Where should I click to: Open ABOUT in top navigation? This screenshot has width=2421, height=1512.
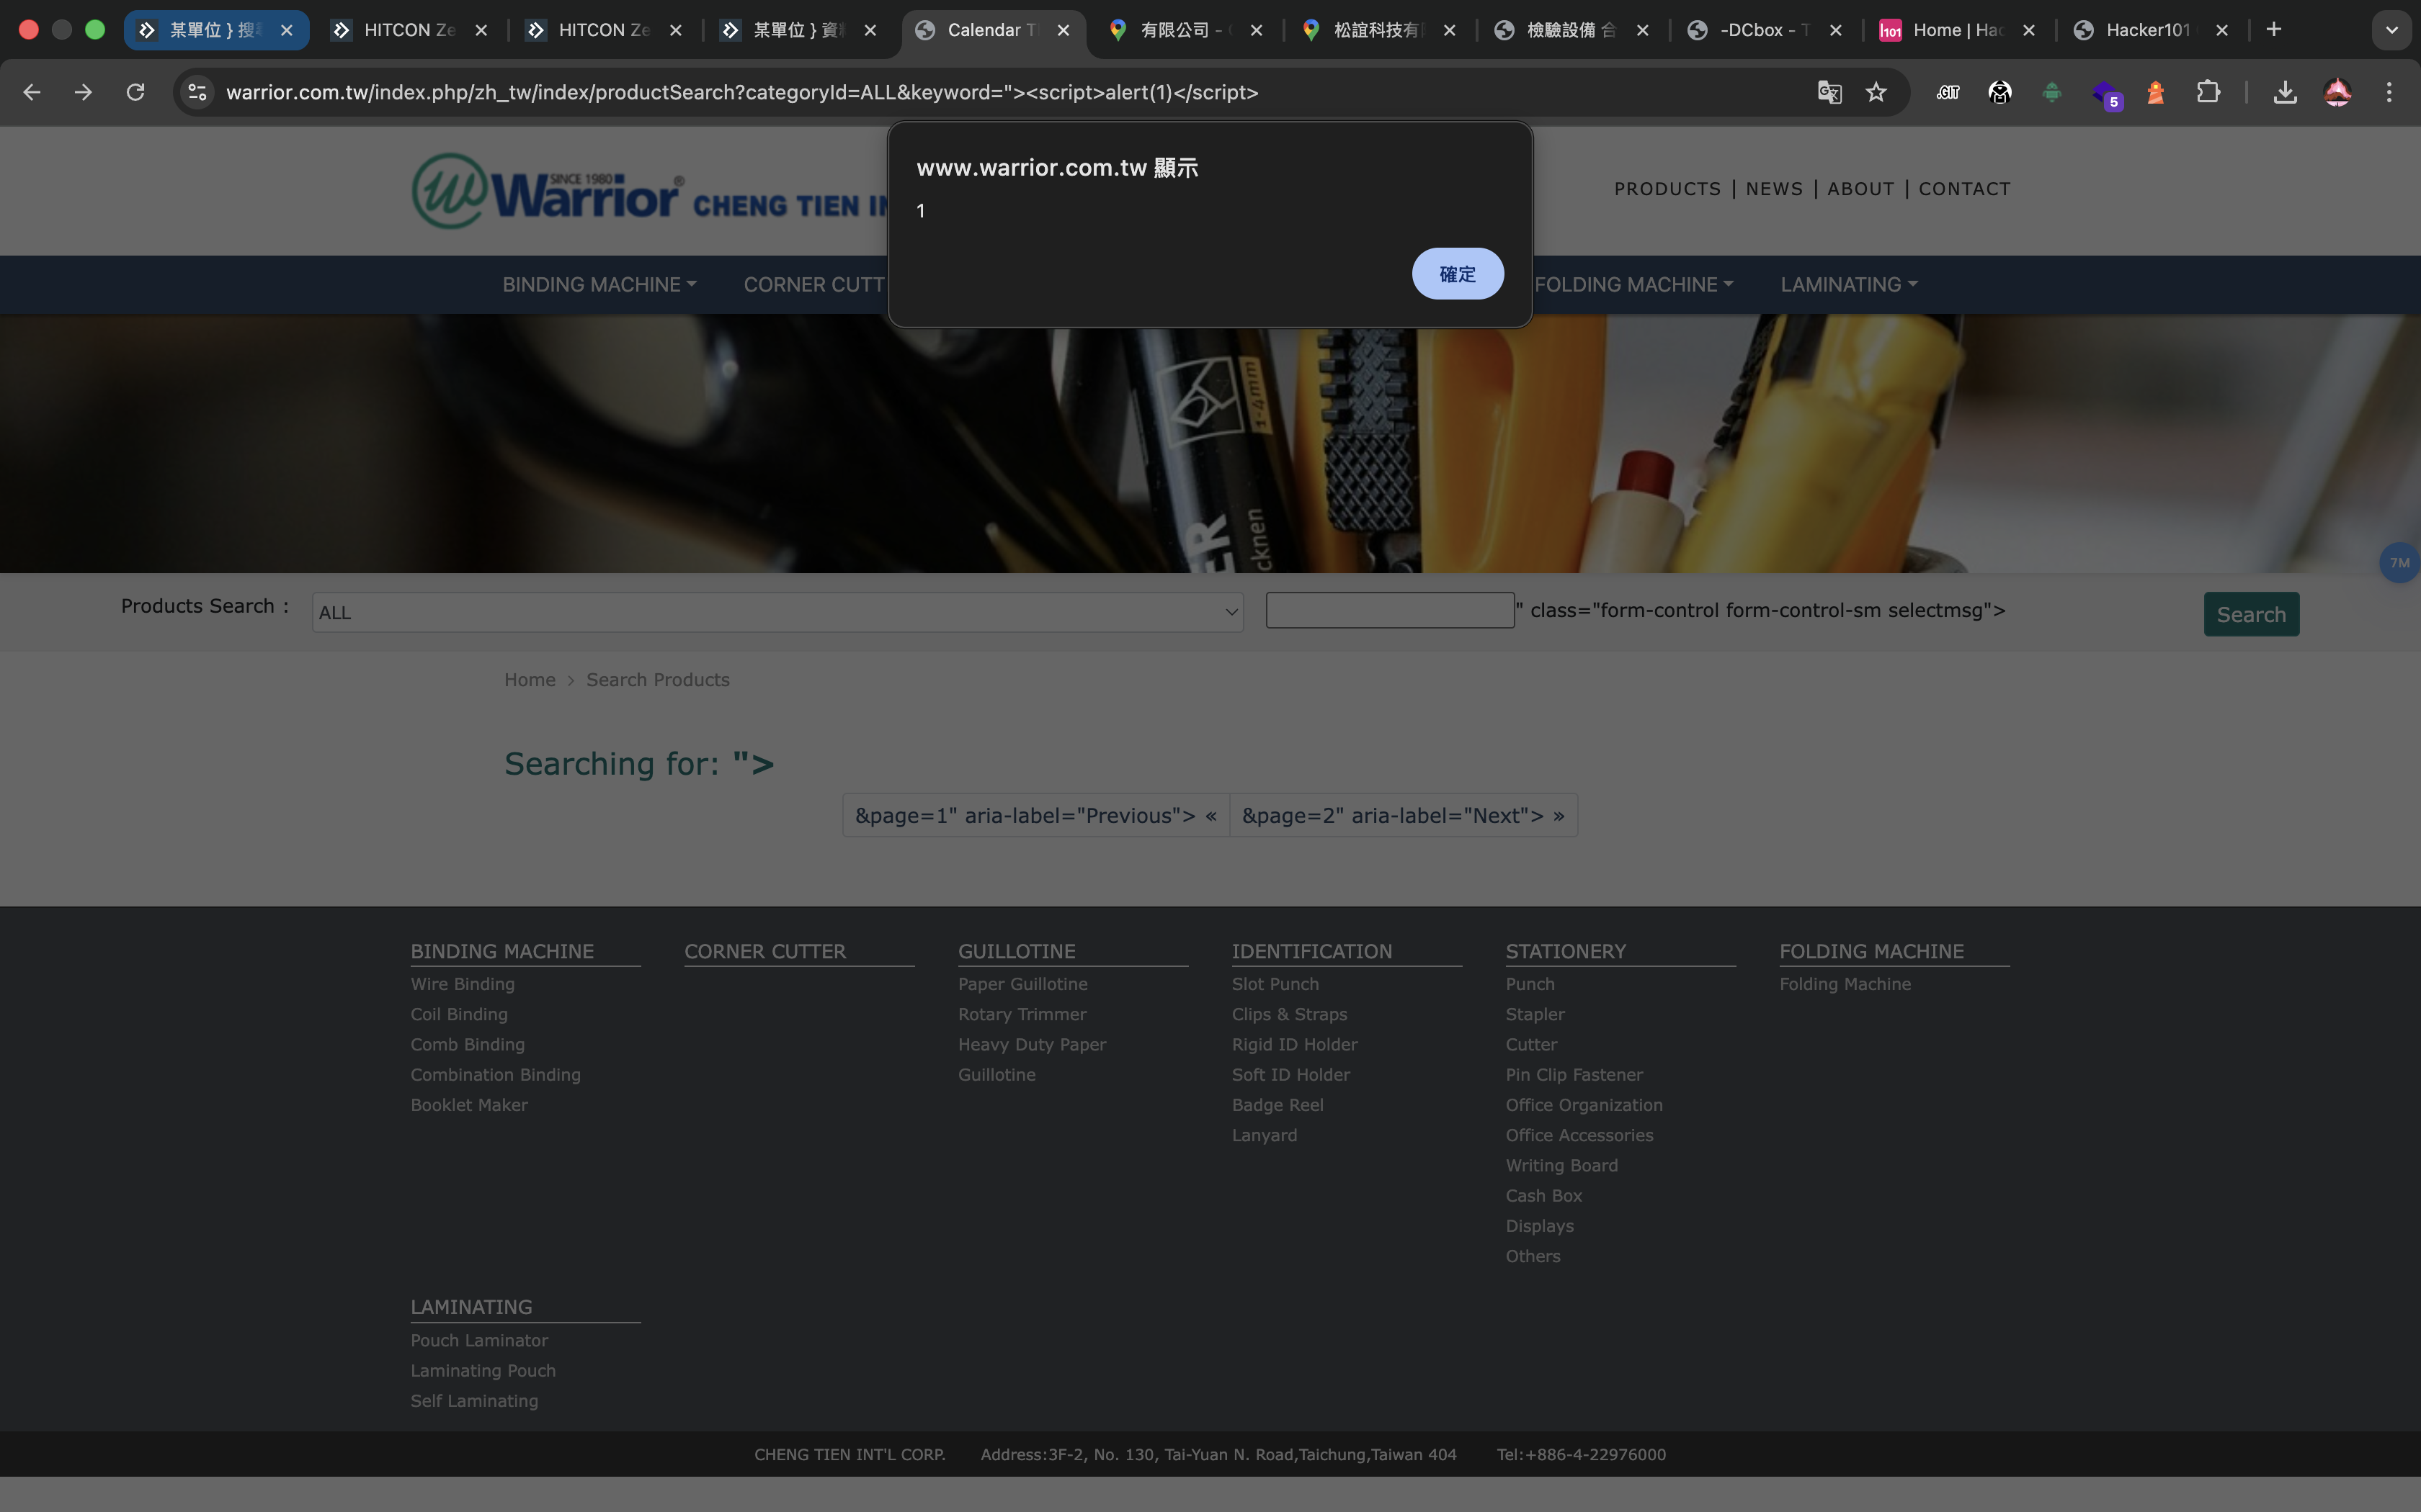tap(1860, 189)
